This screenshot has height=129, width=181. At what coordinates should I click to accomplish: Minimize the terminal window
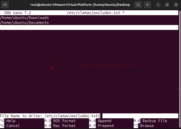click(x=158, y=5)
